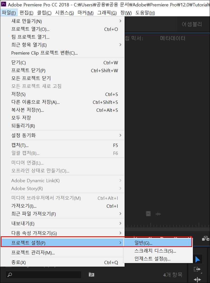Viewport: 210px width, 283px height.
Task: Click the 4개 항목 item count text
Action: (x=173, y=275)
